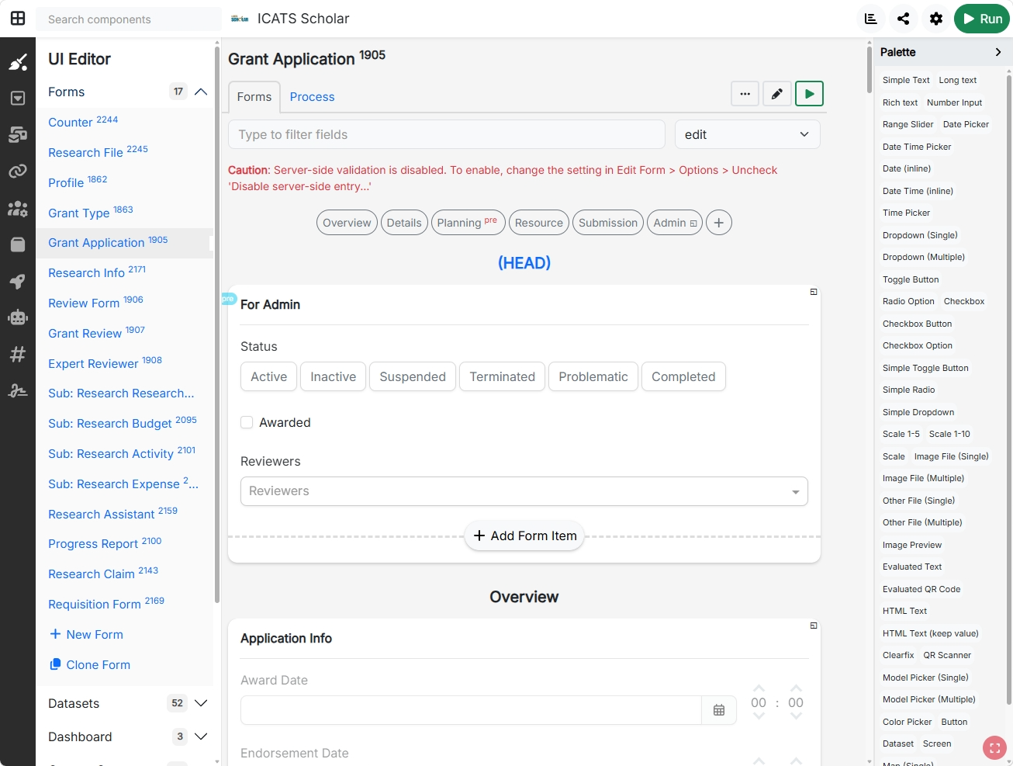Open the database cylinder sidebar icon
The height and width of the screenshot is (766, 1013).
(x=18, y=244)
